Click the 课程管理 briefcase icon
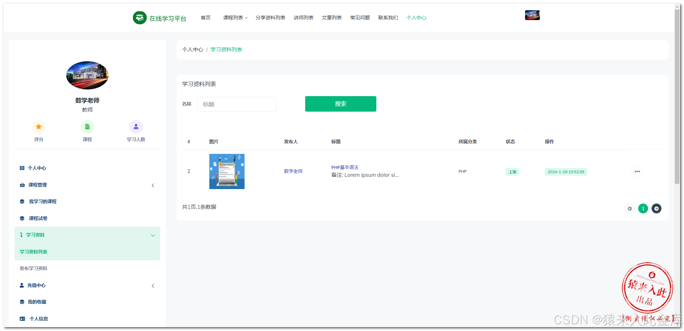 [x=22, y=185]
